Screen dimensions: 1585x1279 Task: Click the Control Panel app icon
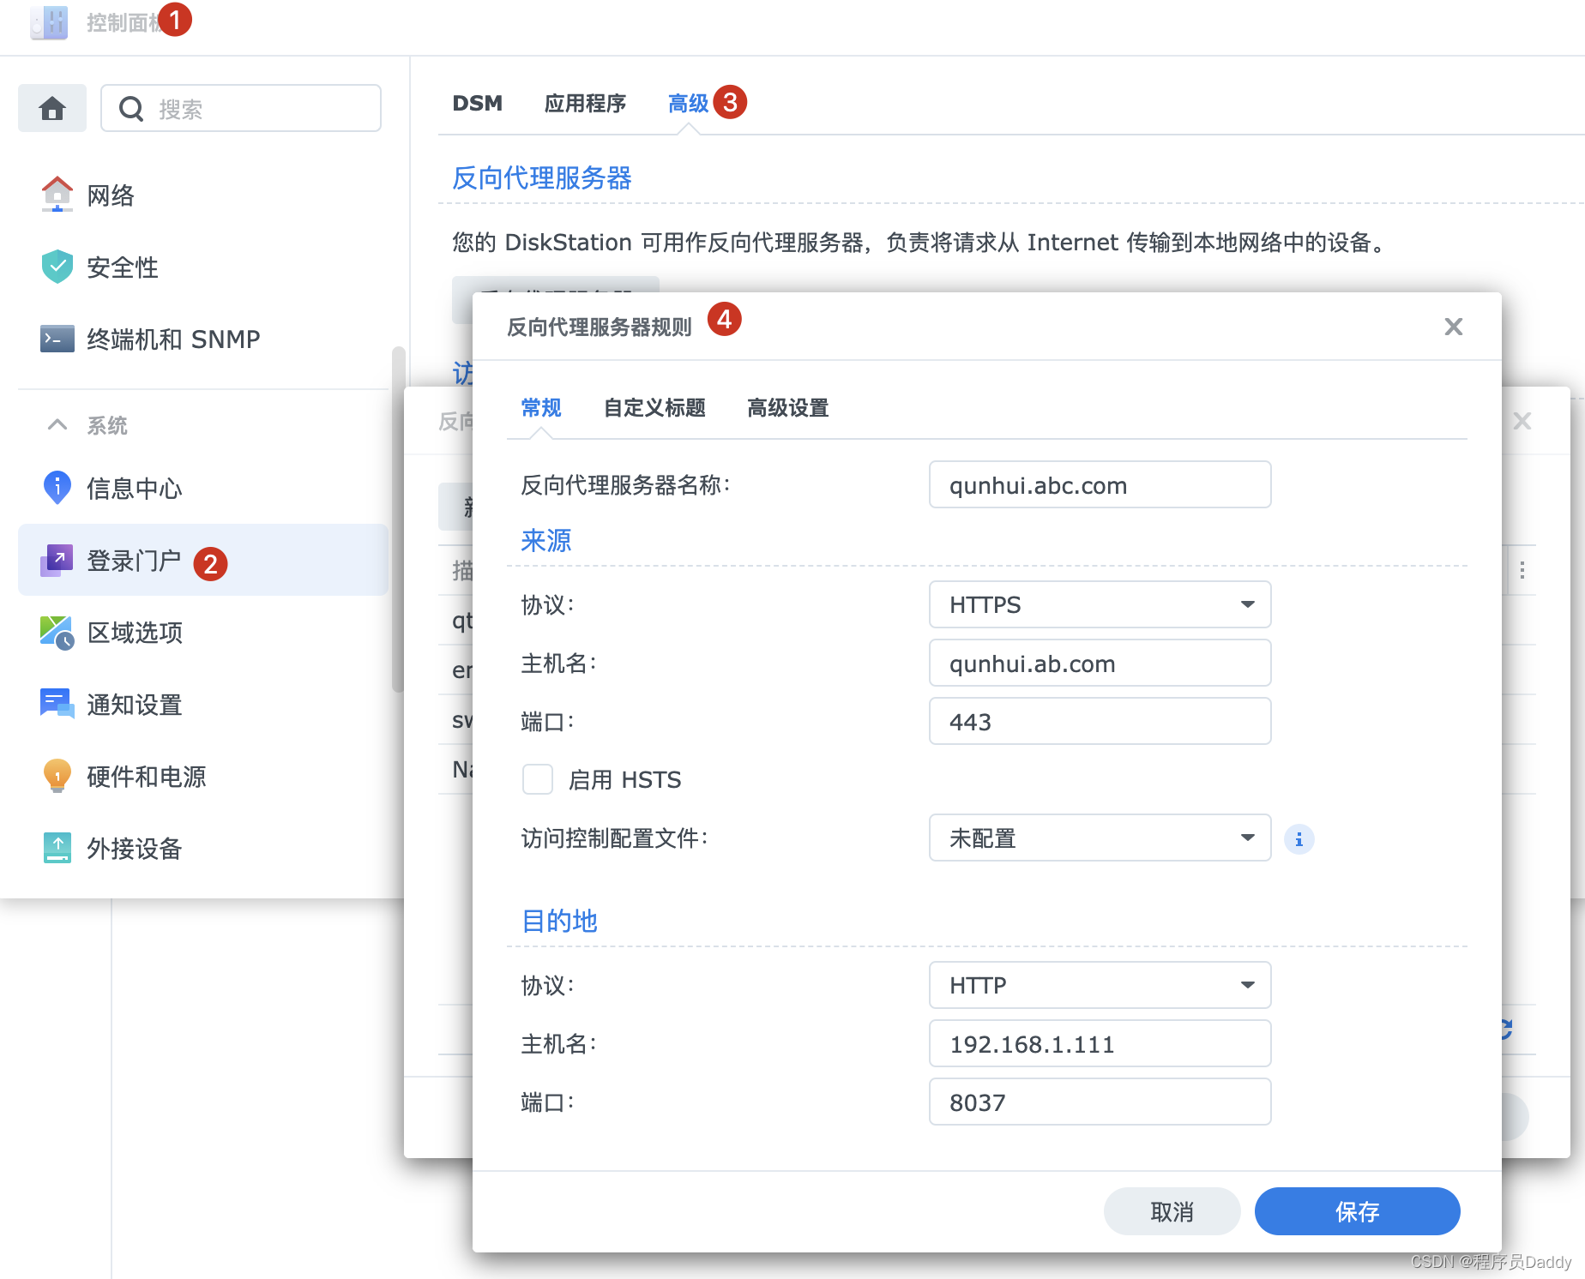[49, 22]
